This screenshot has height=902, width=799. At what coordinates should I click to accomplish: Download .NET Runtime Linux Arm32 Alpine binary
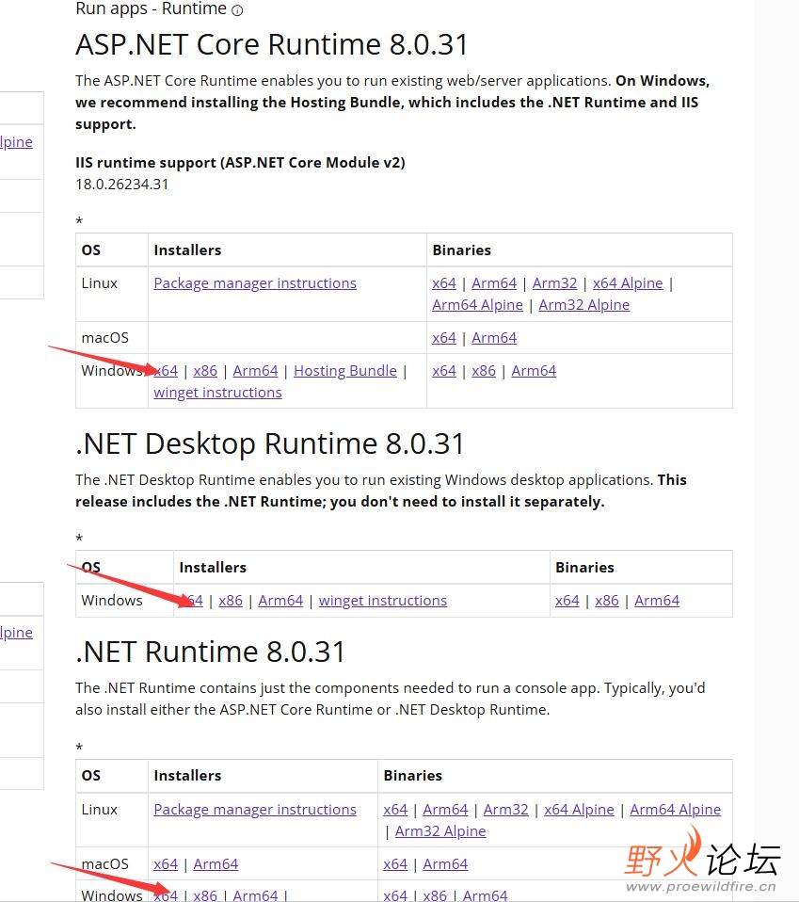point(440,831)
